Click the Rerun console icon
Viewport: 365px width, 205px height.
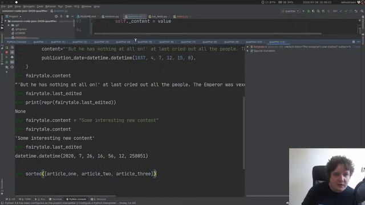[x=7, y=47]
